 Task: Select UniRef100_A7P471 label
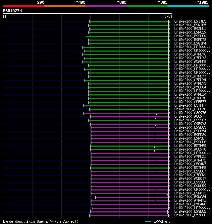[x=190, y=201]
